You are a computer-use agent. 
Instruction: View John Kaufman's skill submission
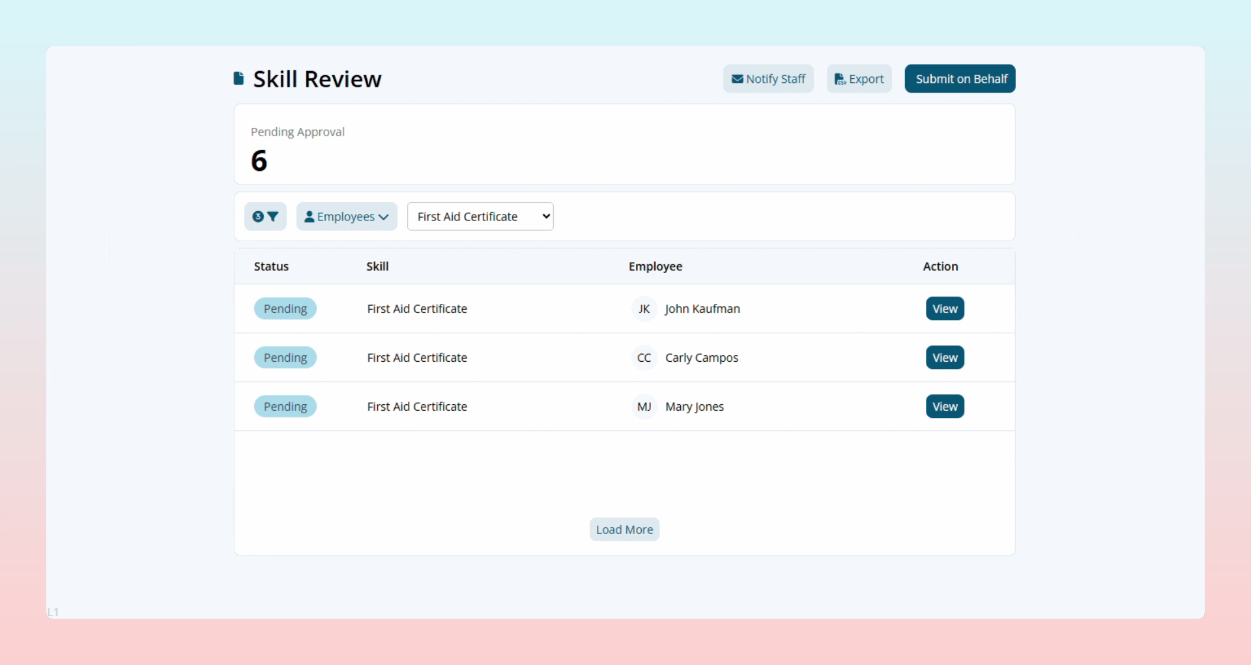tap(944, 308)
